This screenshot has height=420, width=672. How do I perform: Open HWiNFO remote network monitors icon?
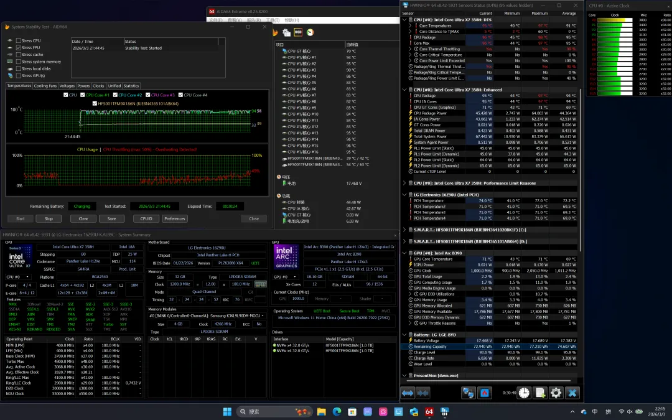pyautogui.click(x=469, y=393)
